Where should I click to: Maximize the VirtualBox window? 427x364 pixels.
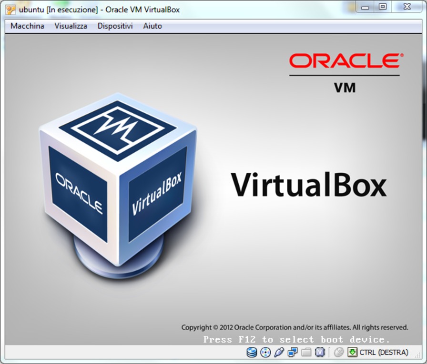pos(383,7)
